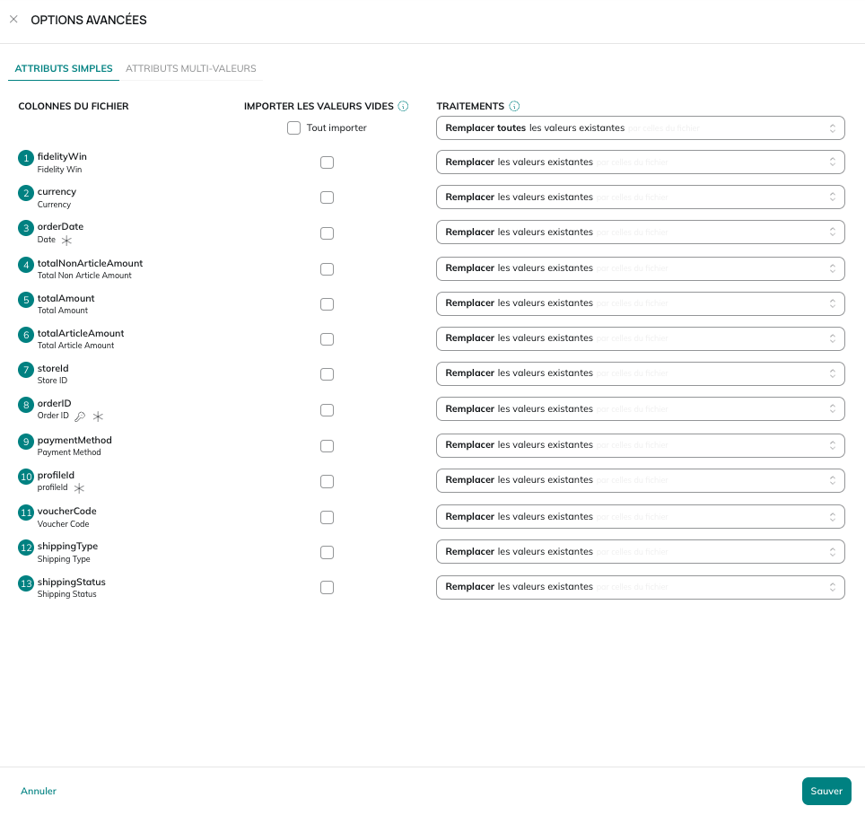Check the totalAmount empty values checkbox
Image resolution: width=865 pixels, height=815 pixels.
(328, 304)
